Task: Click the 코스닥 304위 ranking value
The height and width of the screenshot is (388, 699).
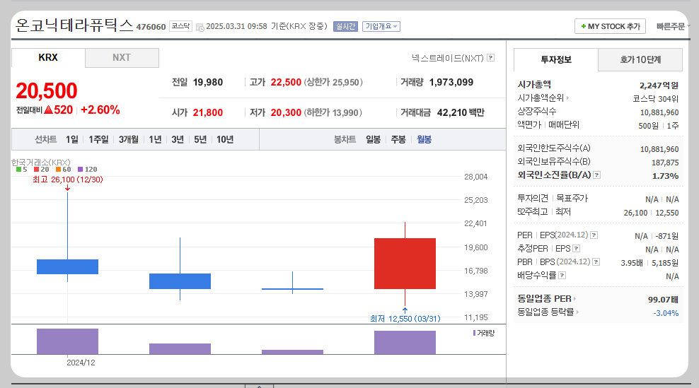Action: tap(655, 99)
